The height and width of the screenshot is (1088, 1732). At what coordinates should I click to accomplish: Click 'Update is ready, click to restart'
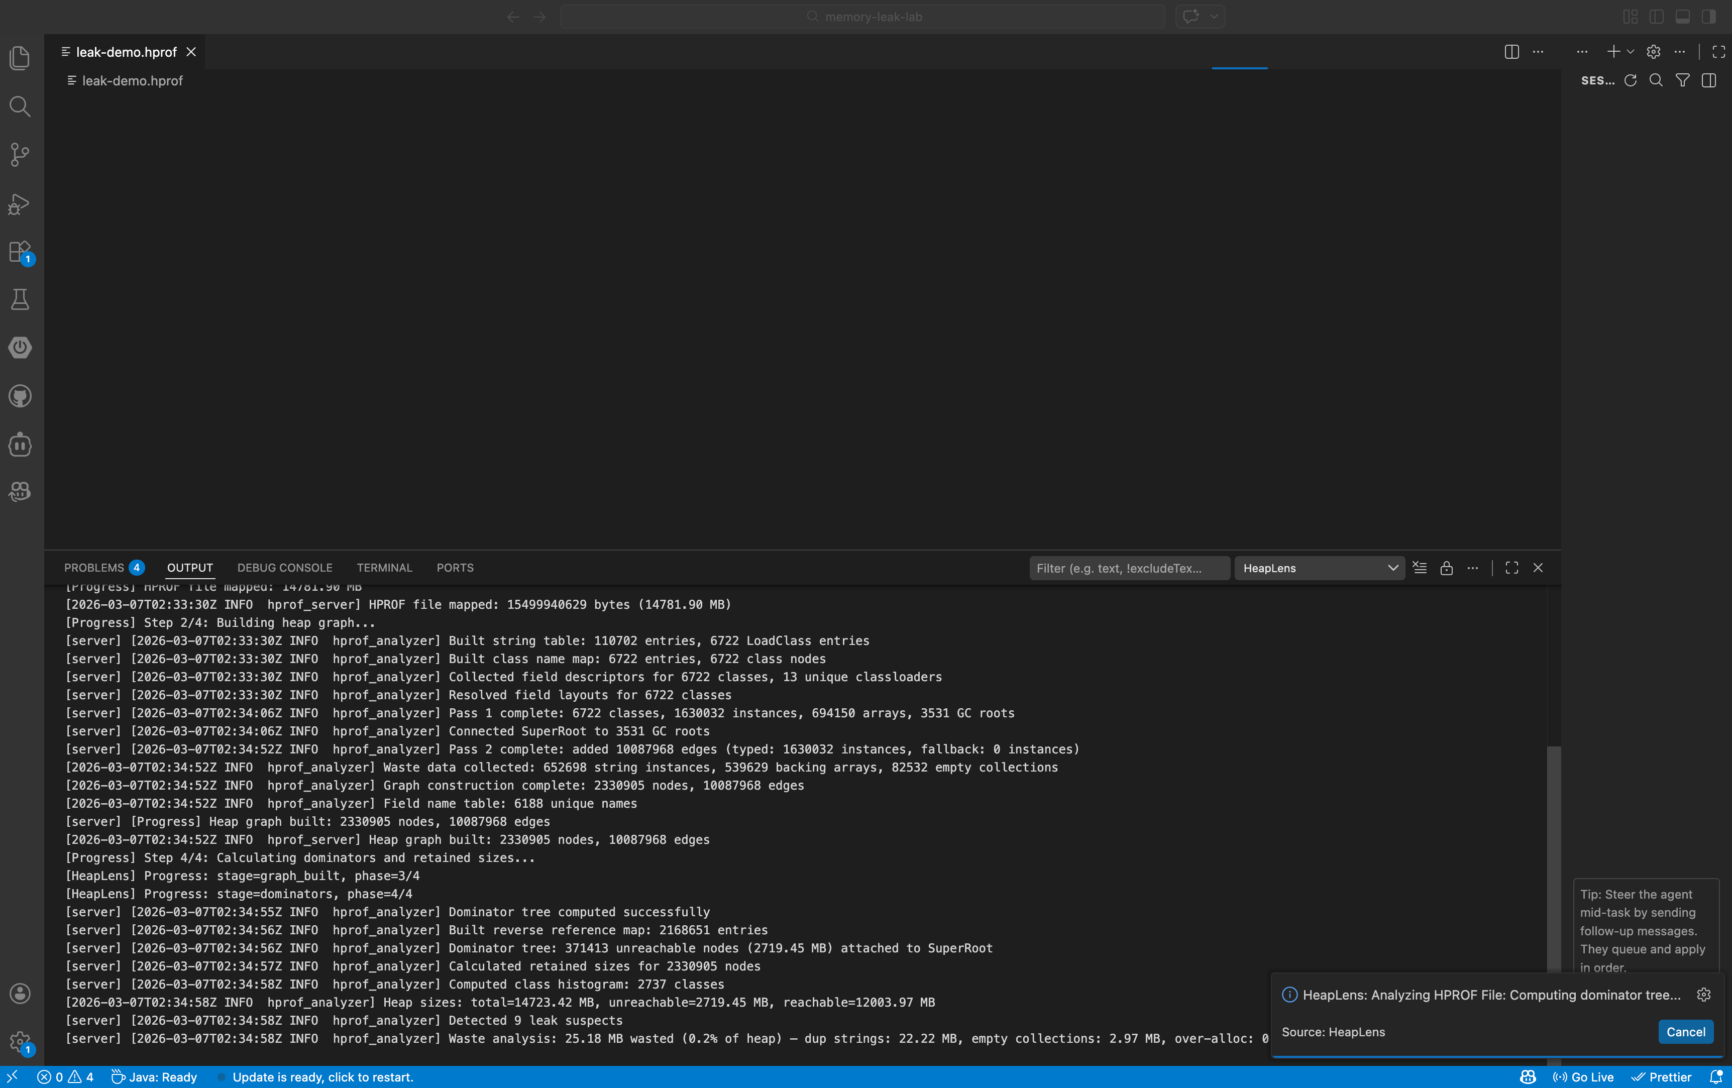tap(323, 1077)
